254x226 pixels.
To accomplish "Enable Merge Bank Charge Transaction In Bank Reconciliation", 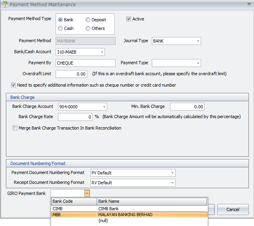I will [15, 128].
